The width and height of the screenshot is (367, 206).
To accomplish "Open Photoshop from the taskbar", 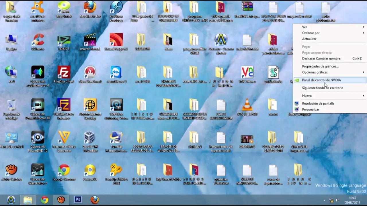I will [78, 200].
